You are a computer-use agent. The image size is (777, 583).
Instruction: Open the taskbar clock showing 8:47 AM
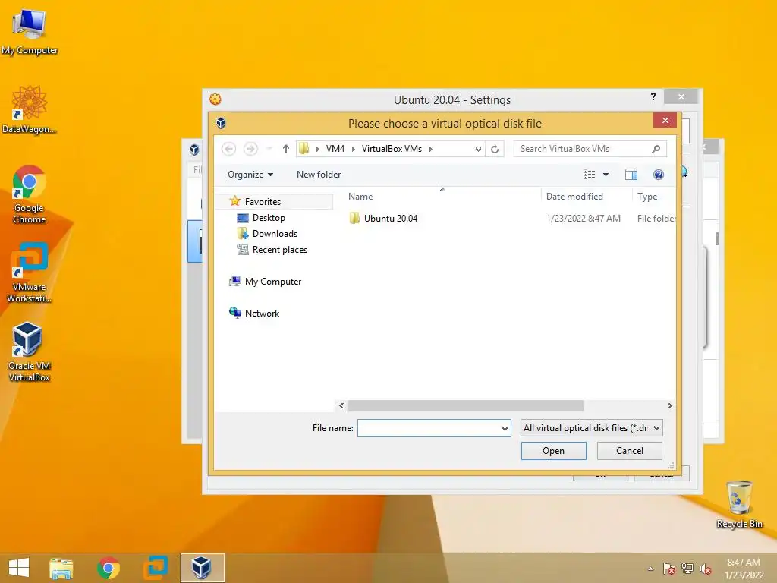click(744, 569)
